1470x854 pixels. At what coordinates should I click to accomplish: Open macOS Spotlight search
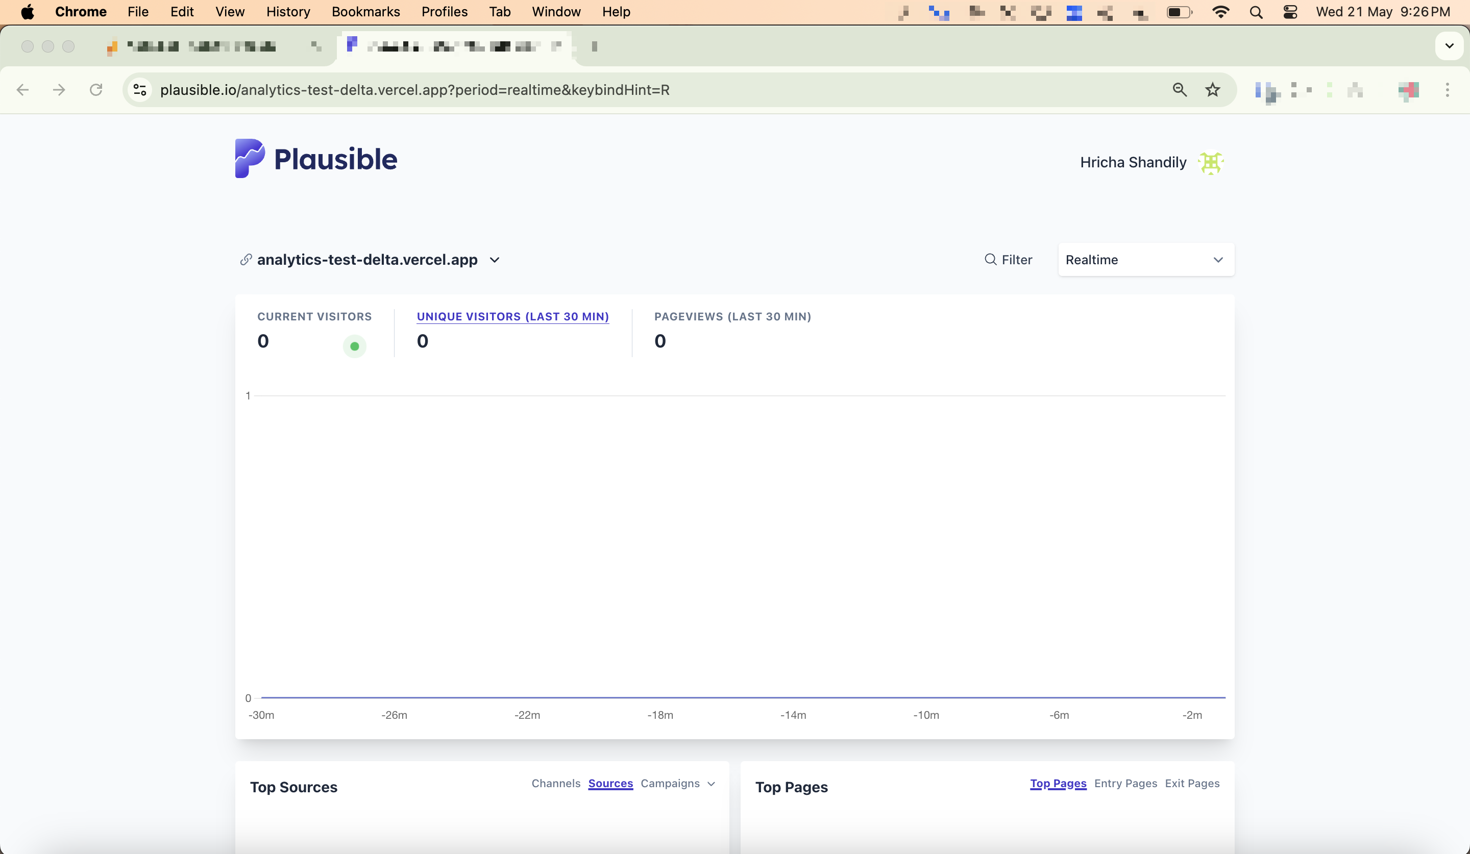[x=1257, y=12]
